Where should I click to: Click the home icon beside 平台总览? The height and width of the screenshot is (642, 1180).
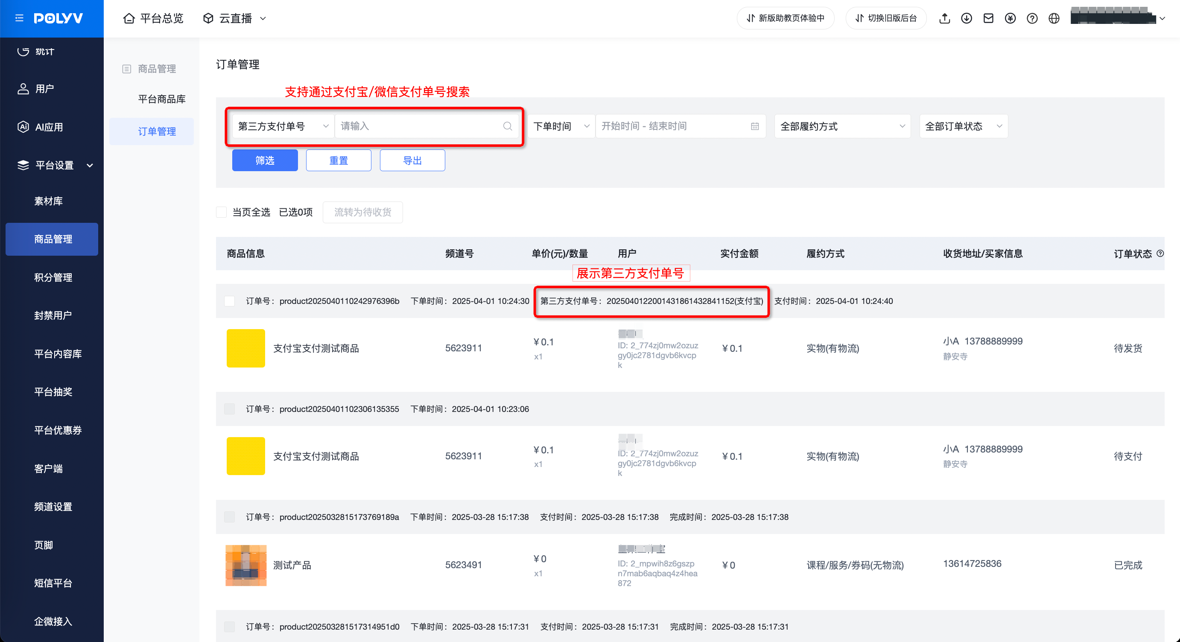pyautogui.click(x=129, y=18)
